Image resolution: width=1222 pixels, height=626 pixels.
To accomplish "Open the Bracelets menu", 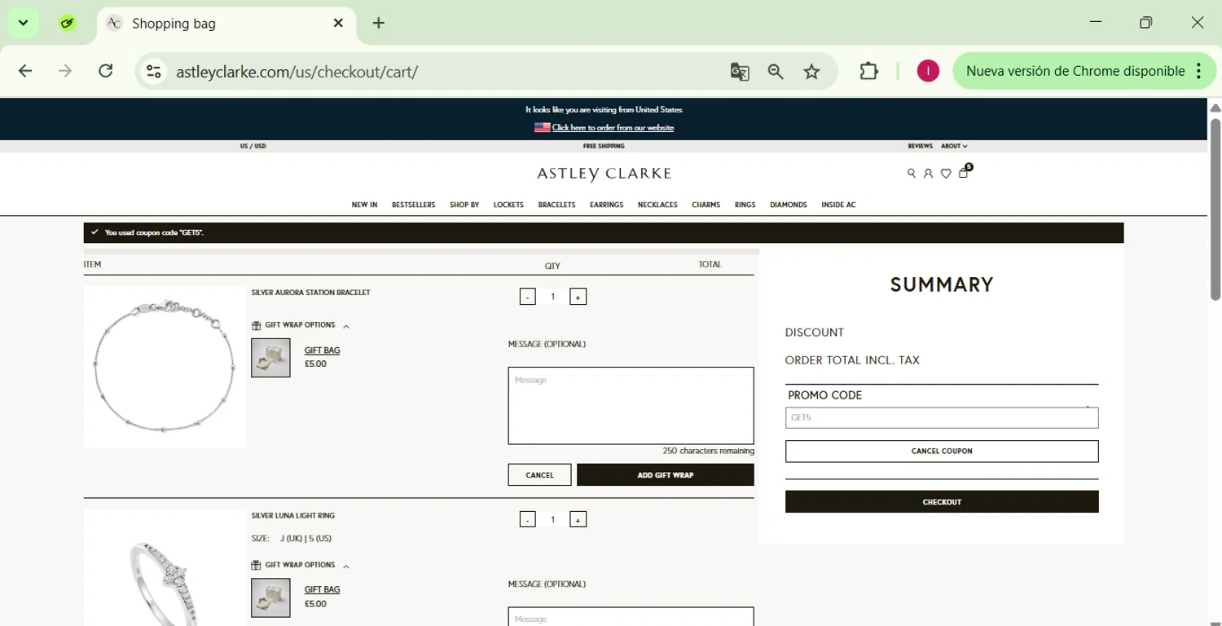I will pos(556,205).
